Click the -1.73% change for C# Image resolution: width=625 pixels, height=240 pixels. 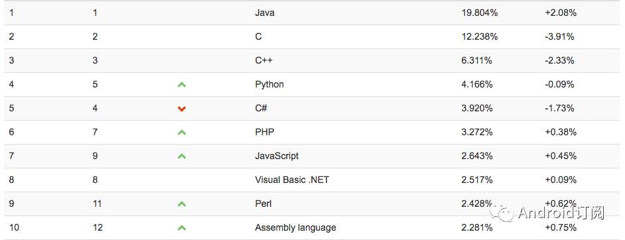pos(559,108)
